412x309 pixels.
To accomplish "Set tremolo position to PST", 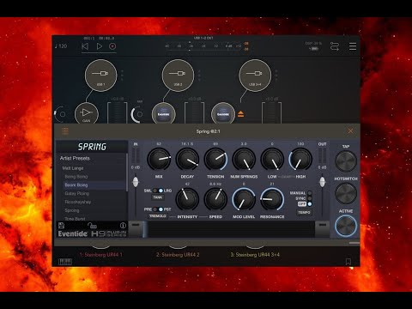I will [x=161, y=209].
